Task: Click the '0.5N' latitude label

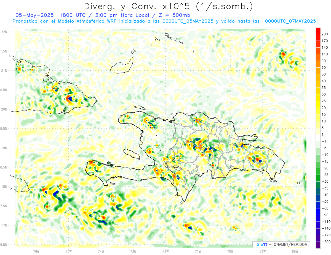Action: [4, 90]
